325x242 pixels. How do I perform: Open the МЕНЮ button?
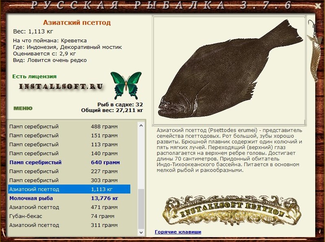pyautogui.click(x=23, y=108)
